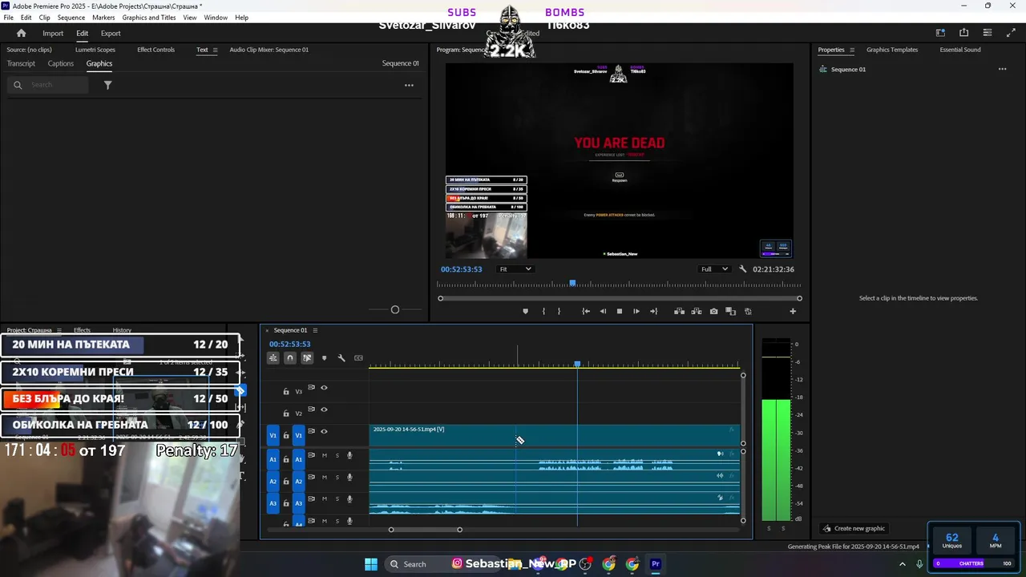
Task: Add a marker in the timeline toolbar
Action: [x=324, y=358]
